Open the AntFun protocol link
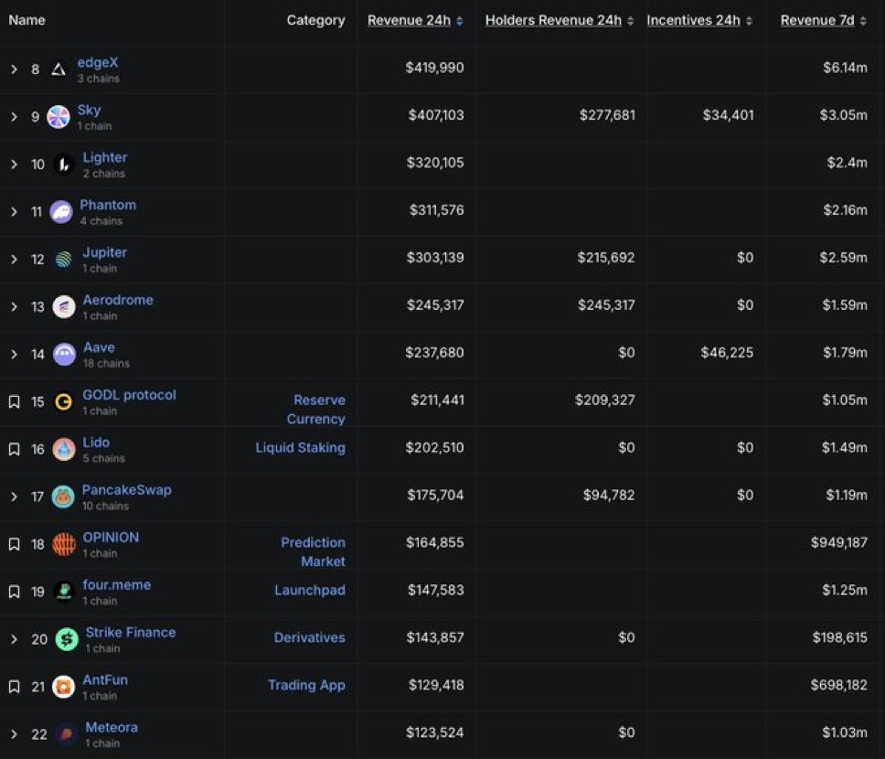885x759 pixels. pyautogui.click(x=105, y=679)
